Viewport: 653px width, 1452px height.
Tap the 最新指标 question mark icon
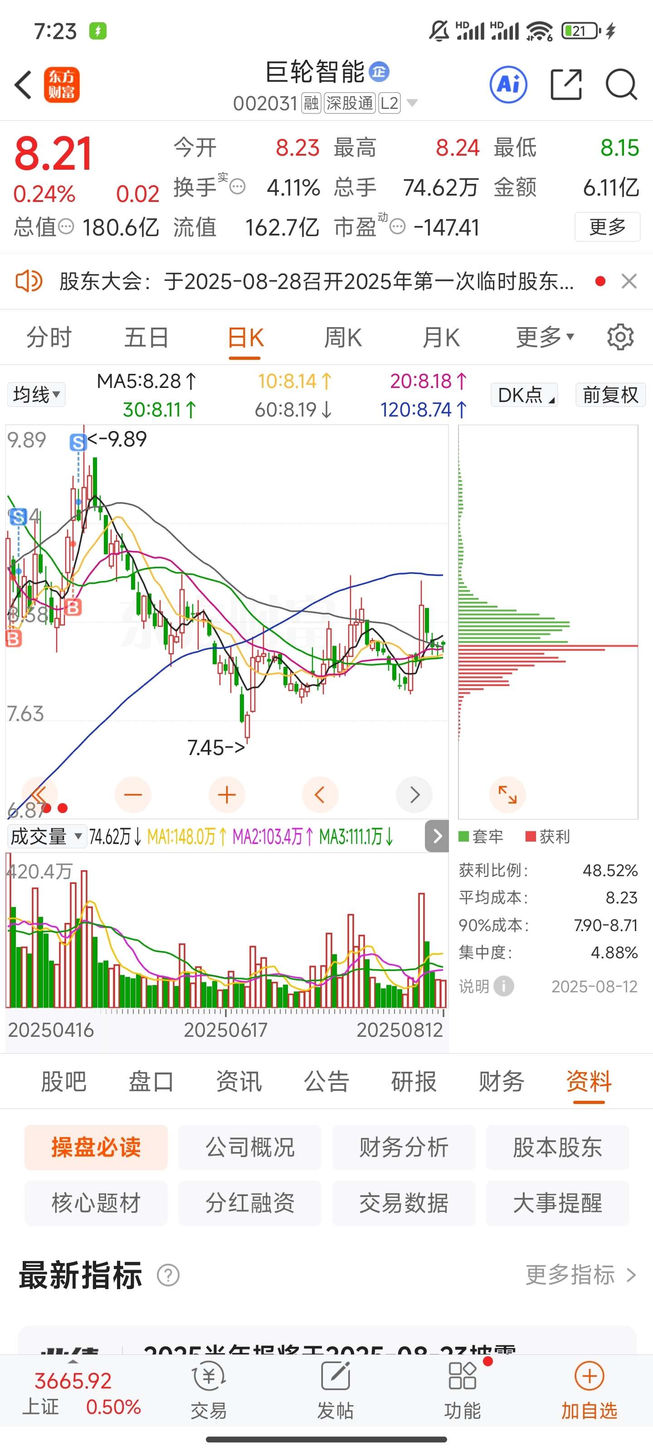168,1275
